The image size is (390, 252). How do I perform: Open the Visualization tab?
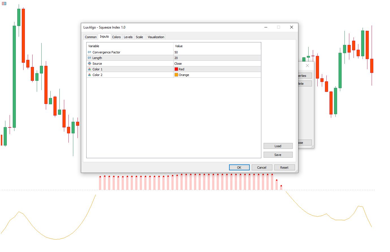pyautogui.click(x=156, y=37)
